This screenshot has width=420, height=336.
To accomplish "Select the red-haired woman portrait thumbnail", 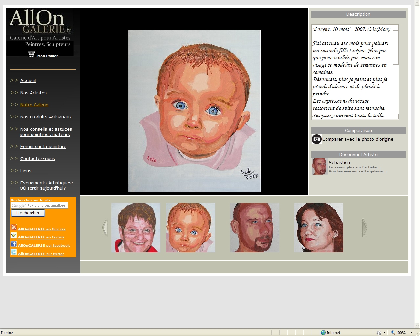I will pos(318,228).
